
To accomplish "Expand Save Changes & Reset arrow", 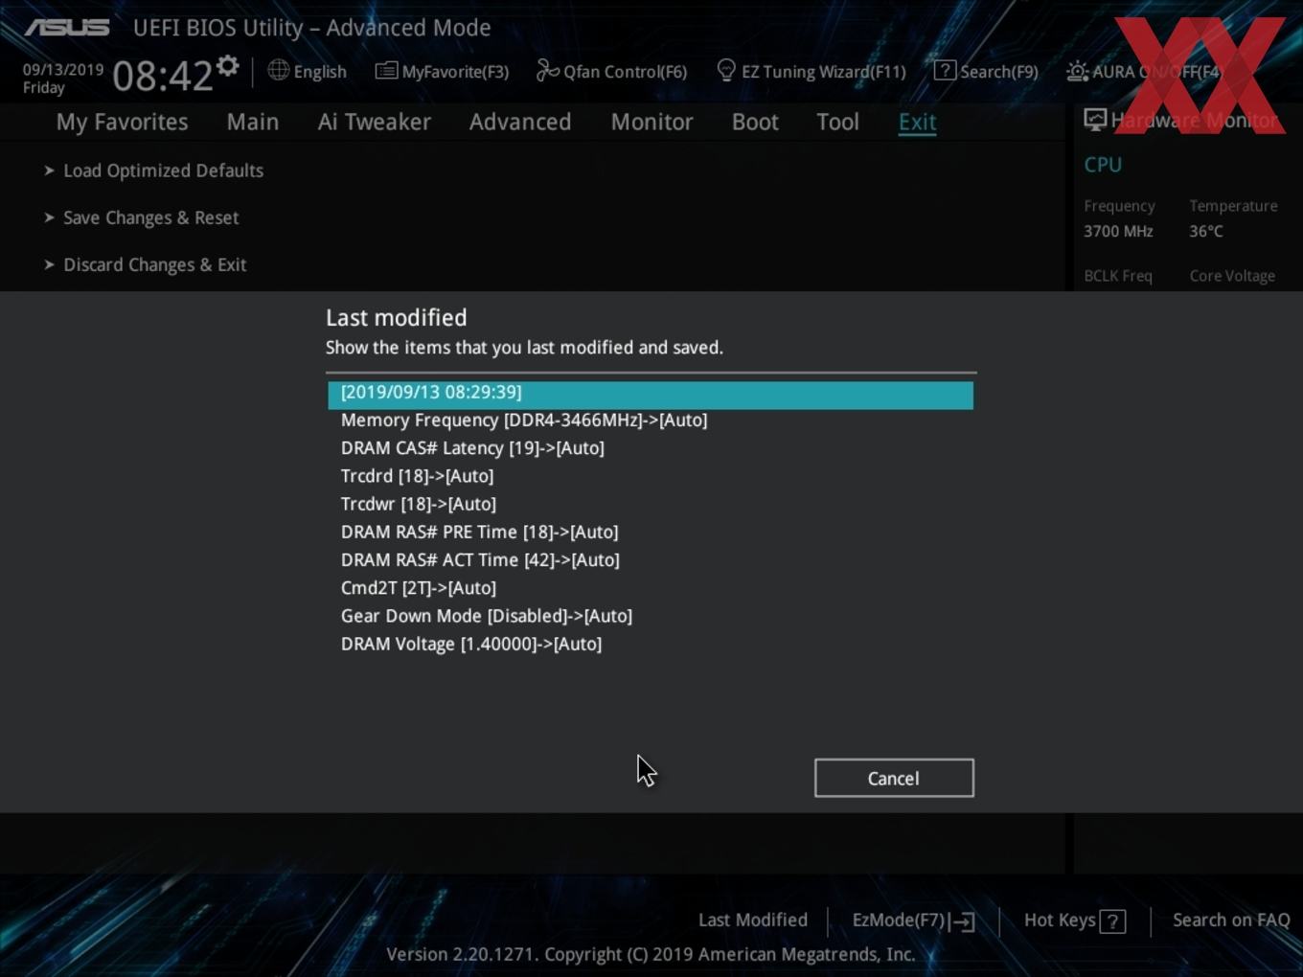I will [49, 217].
